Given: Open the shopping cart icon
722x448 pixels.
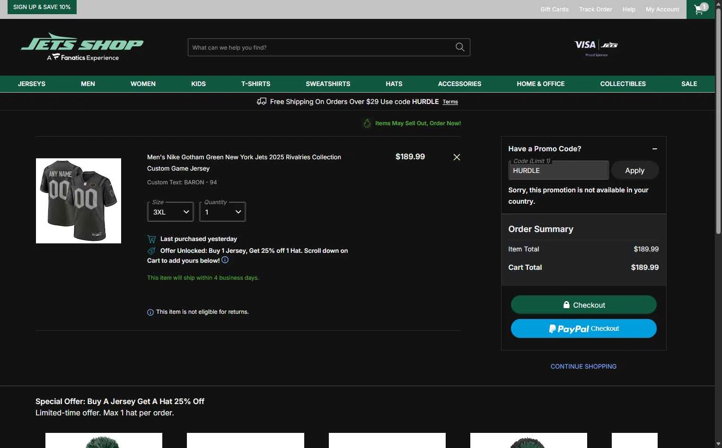Looking at the screenshot, I should pos(700,9).
